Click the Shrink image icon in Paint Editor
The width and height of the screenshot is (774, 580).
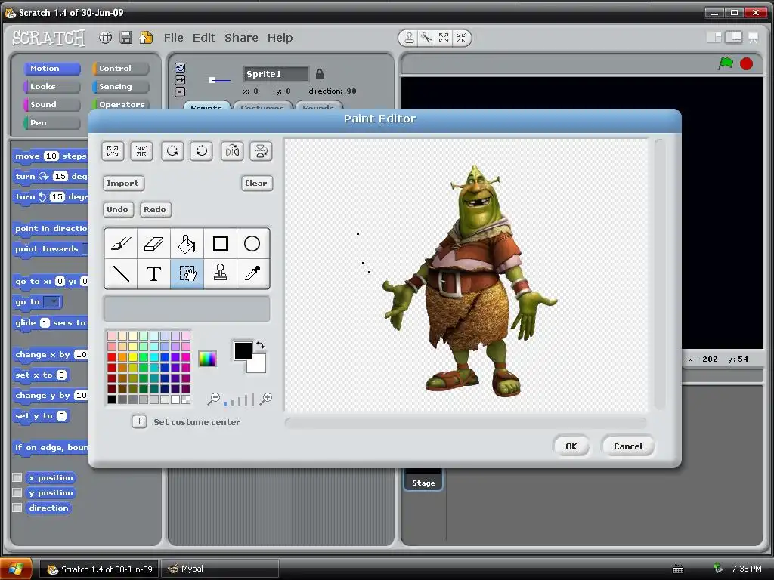(141, 151)
